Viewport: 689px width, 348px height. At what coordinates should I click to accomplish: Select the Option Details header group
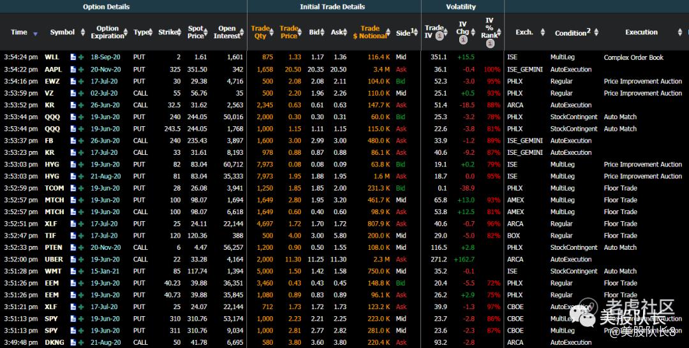tap(106, 6)
